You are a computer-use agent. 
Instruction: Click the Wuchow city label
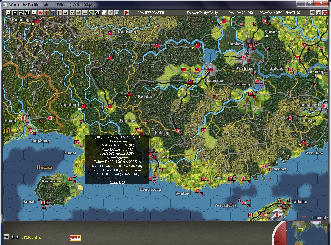click(128, 120)
